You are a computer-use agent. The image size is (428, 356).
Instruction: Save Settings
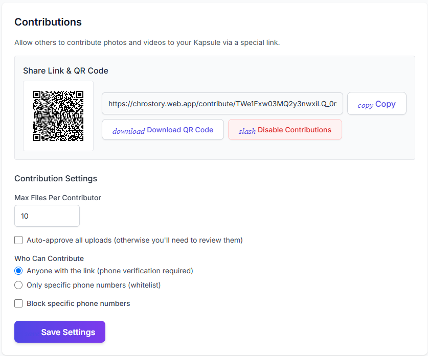click(x=60, y=332)
